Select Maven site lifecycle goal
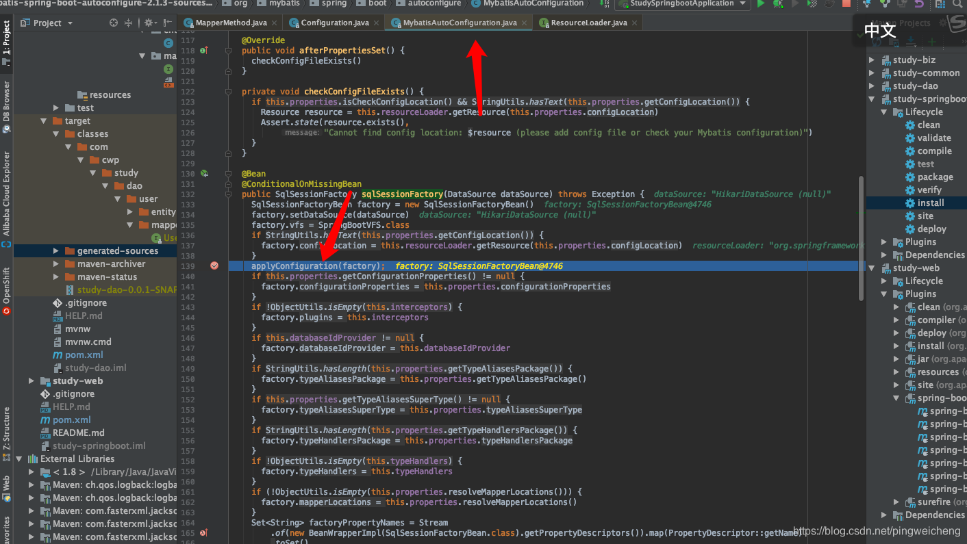This screenshot has width=967, height=544. click(925, 216)
